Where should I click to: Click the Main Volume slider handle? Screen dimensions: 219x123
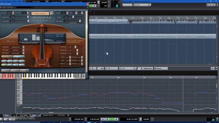click(x=80, y=21)
